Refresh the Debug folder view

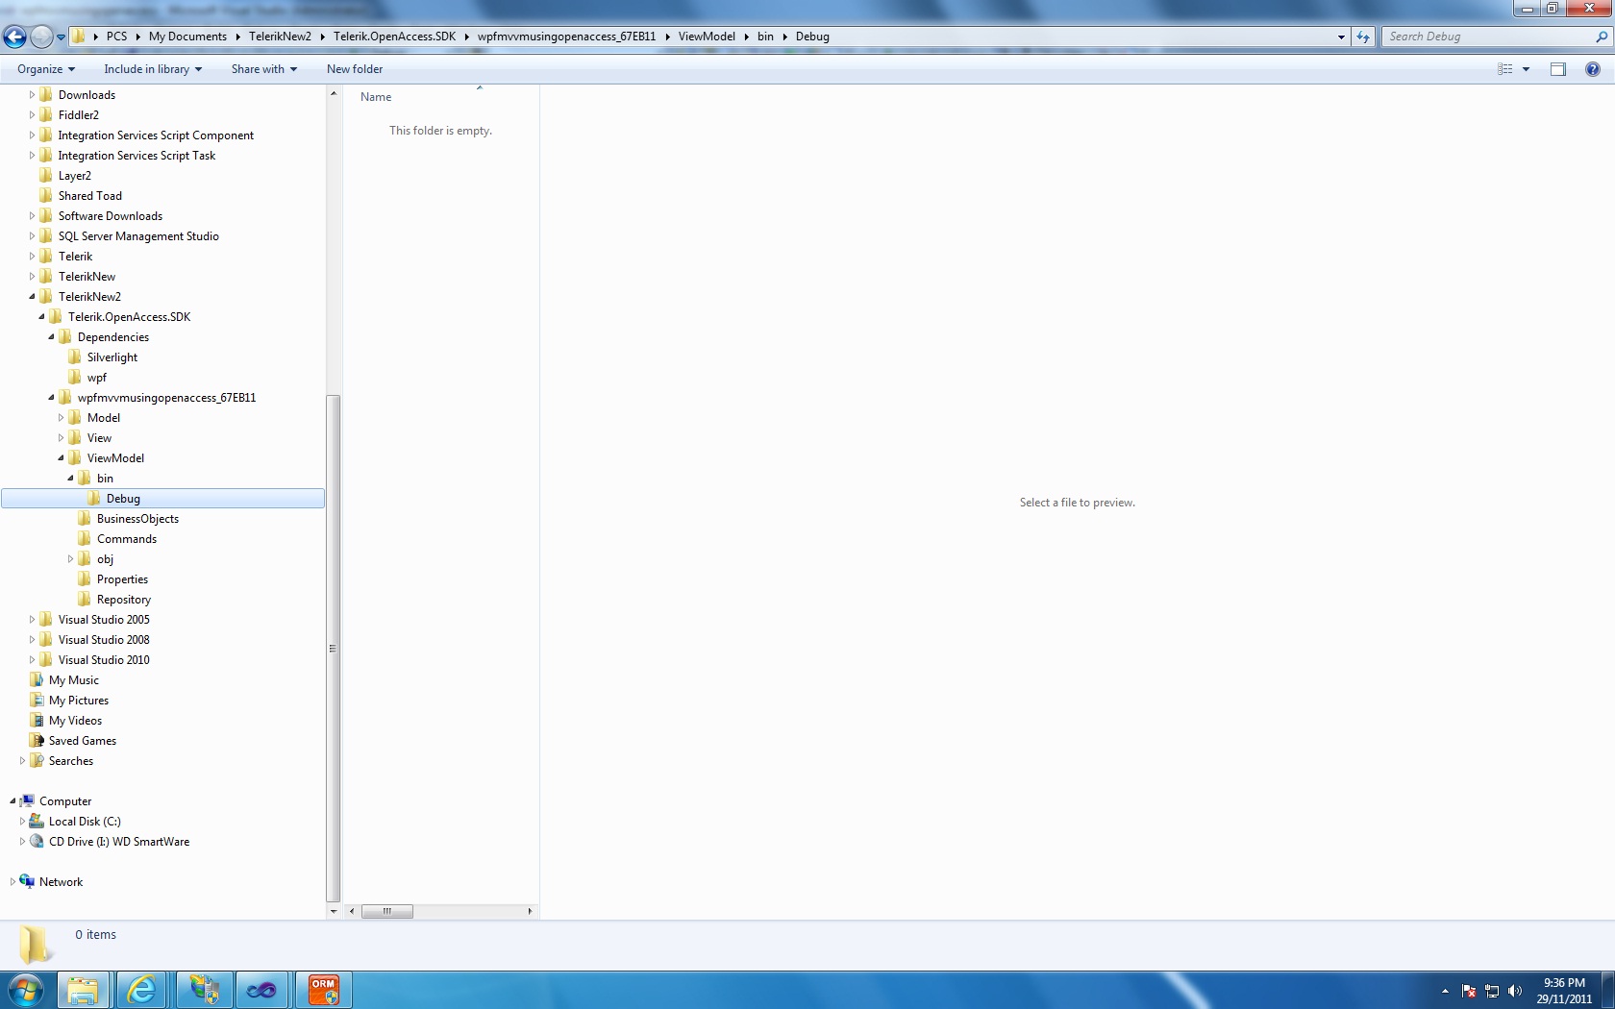click(x=1363, y=37)
